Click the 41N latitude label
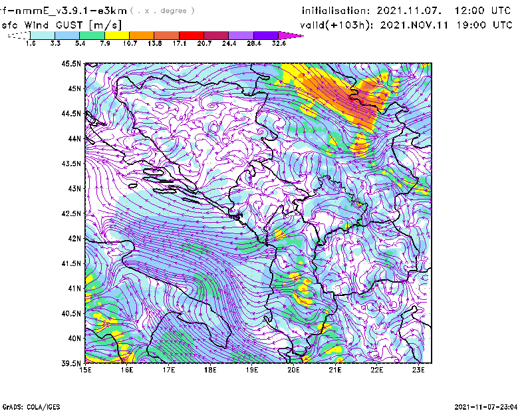Image resolution: width=532 pixels, height=411 pixels. 74,288
